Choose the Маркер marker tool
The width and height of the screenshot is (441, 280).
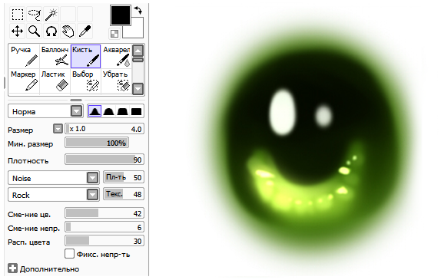coord(24,81)
